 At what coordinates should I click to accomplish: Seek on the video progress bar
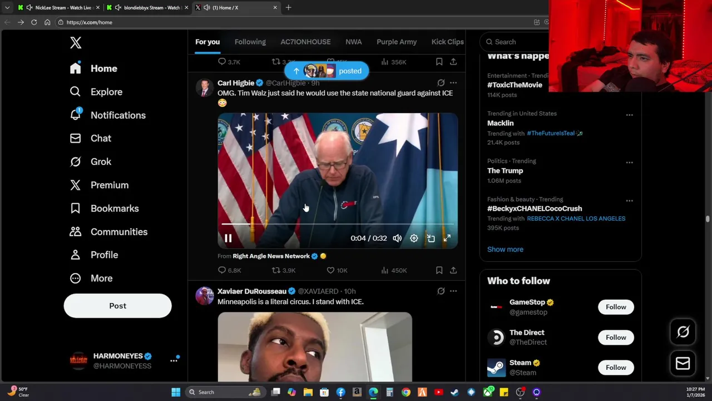338,224
